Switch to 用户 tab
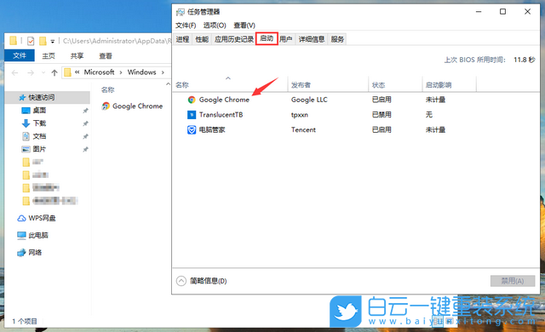This screenshot has width=545, height=332. [286, 39]
